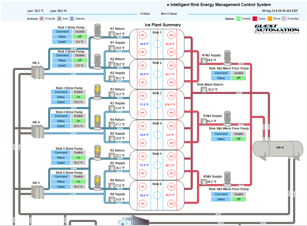307x226 pixels.
Task: Open the Rink 4 Brine Pump speed value
Action: [78, 126]
